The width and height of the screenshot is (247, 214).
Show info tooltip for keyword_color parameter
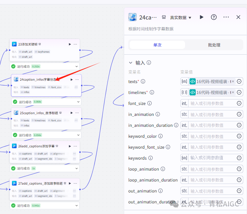(160, 136)
